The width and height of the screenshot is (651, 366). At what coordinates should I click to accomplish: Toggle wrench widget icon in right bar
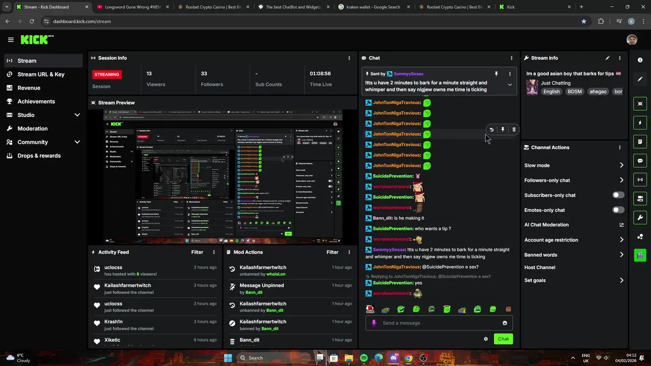(x=640, y=218)
